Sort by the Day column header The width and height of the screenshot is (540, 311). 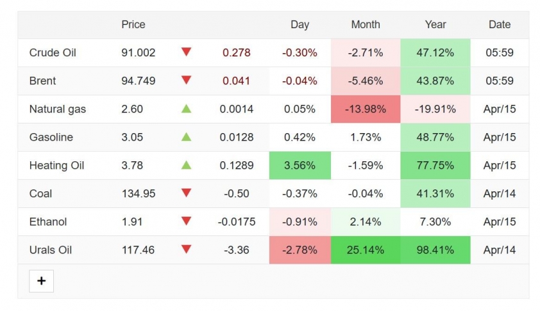coord(300,25)
